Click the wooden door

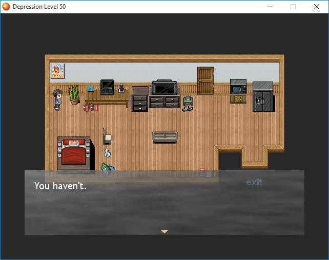[205, 81]
